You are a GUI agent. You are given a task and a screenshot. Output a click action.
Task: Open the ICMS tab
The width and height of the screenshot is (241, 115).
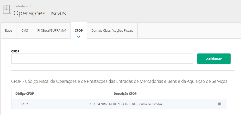pos(24,31)
